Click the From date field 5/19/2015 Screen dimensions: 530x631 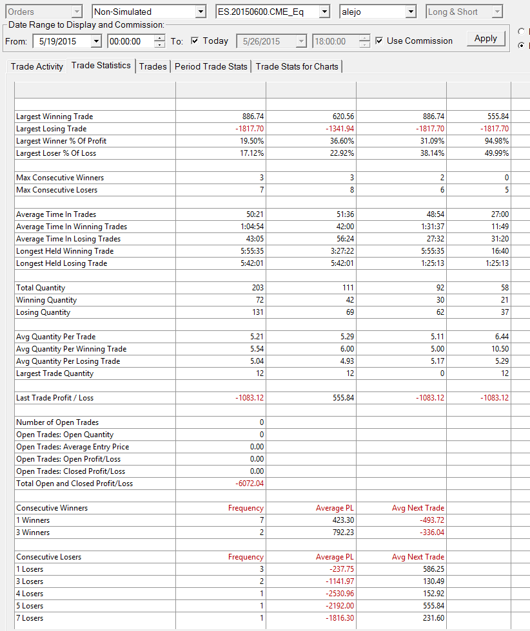pyautogui.click(x=63, y=41)
